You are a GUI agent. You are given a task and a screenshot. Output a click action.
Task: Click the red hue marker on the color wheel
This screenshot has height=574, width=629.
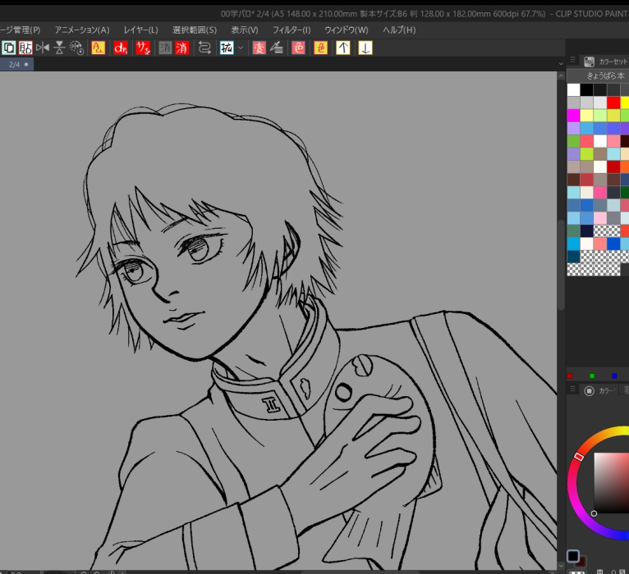pos(578,456)
